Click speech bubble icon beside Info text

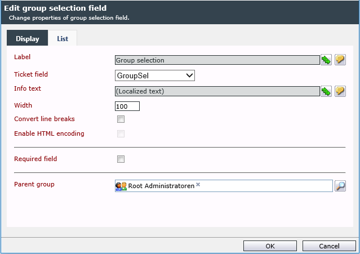point(340,91)
